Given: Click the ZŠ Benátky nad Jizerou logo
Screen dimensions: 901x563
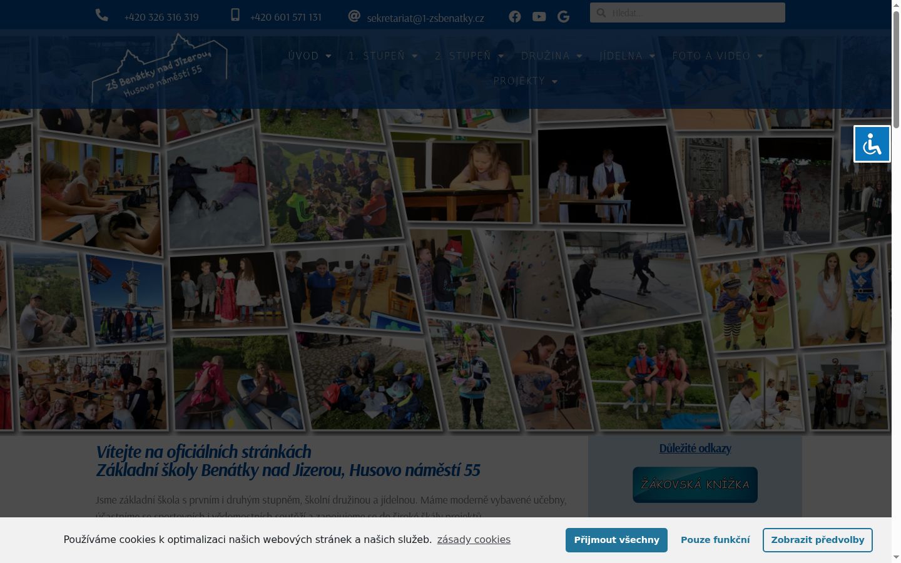Looking at the screenshot, I should [x=159, y=68].
